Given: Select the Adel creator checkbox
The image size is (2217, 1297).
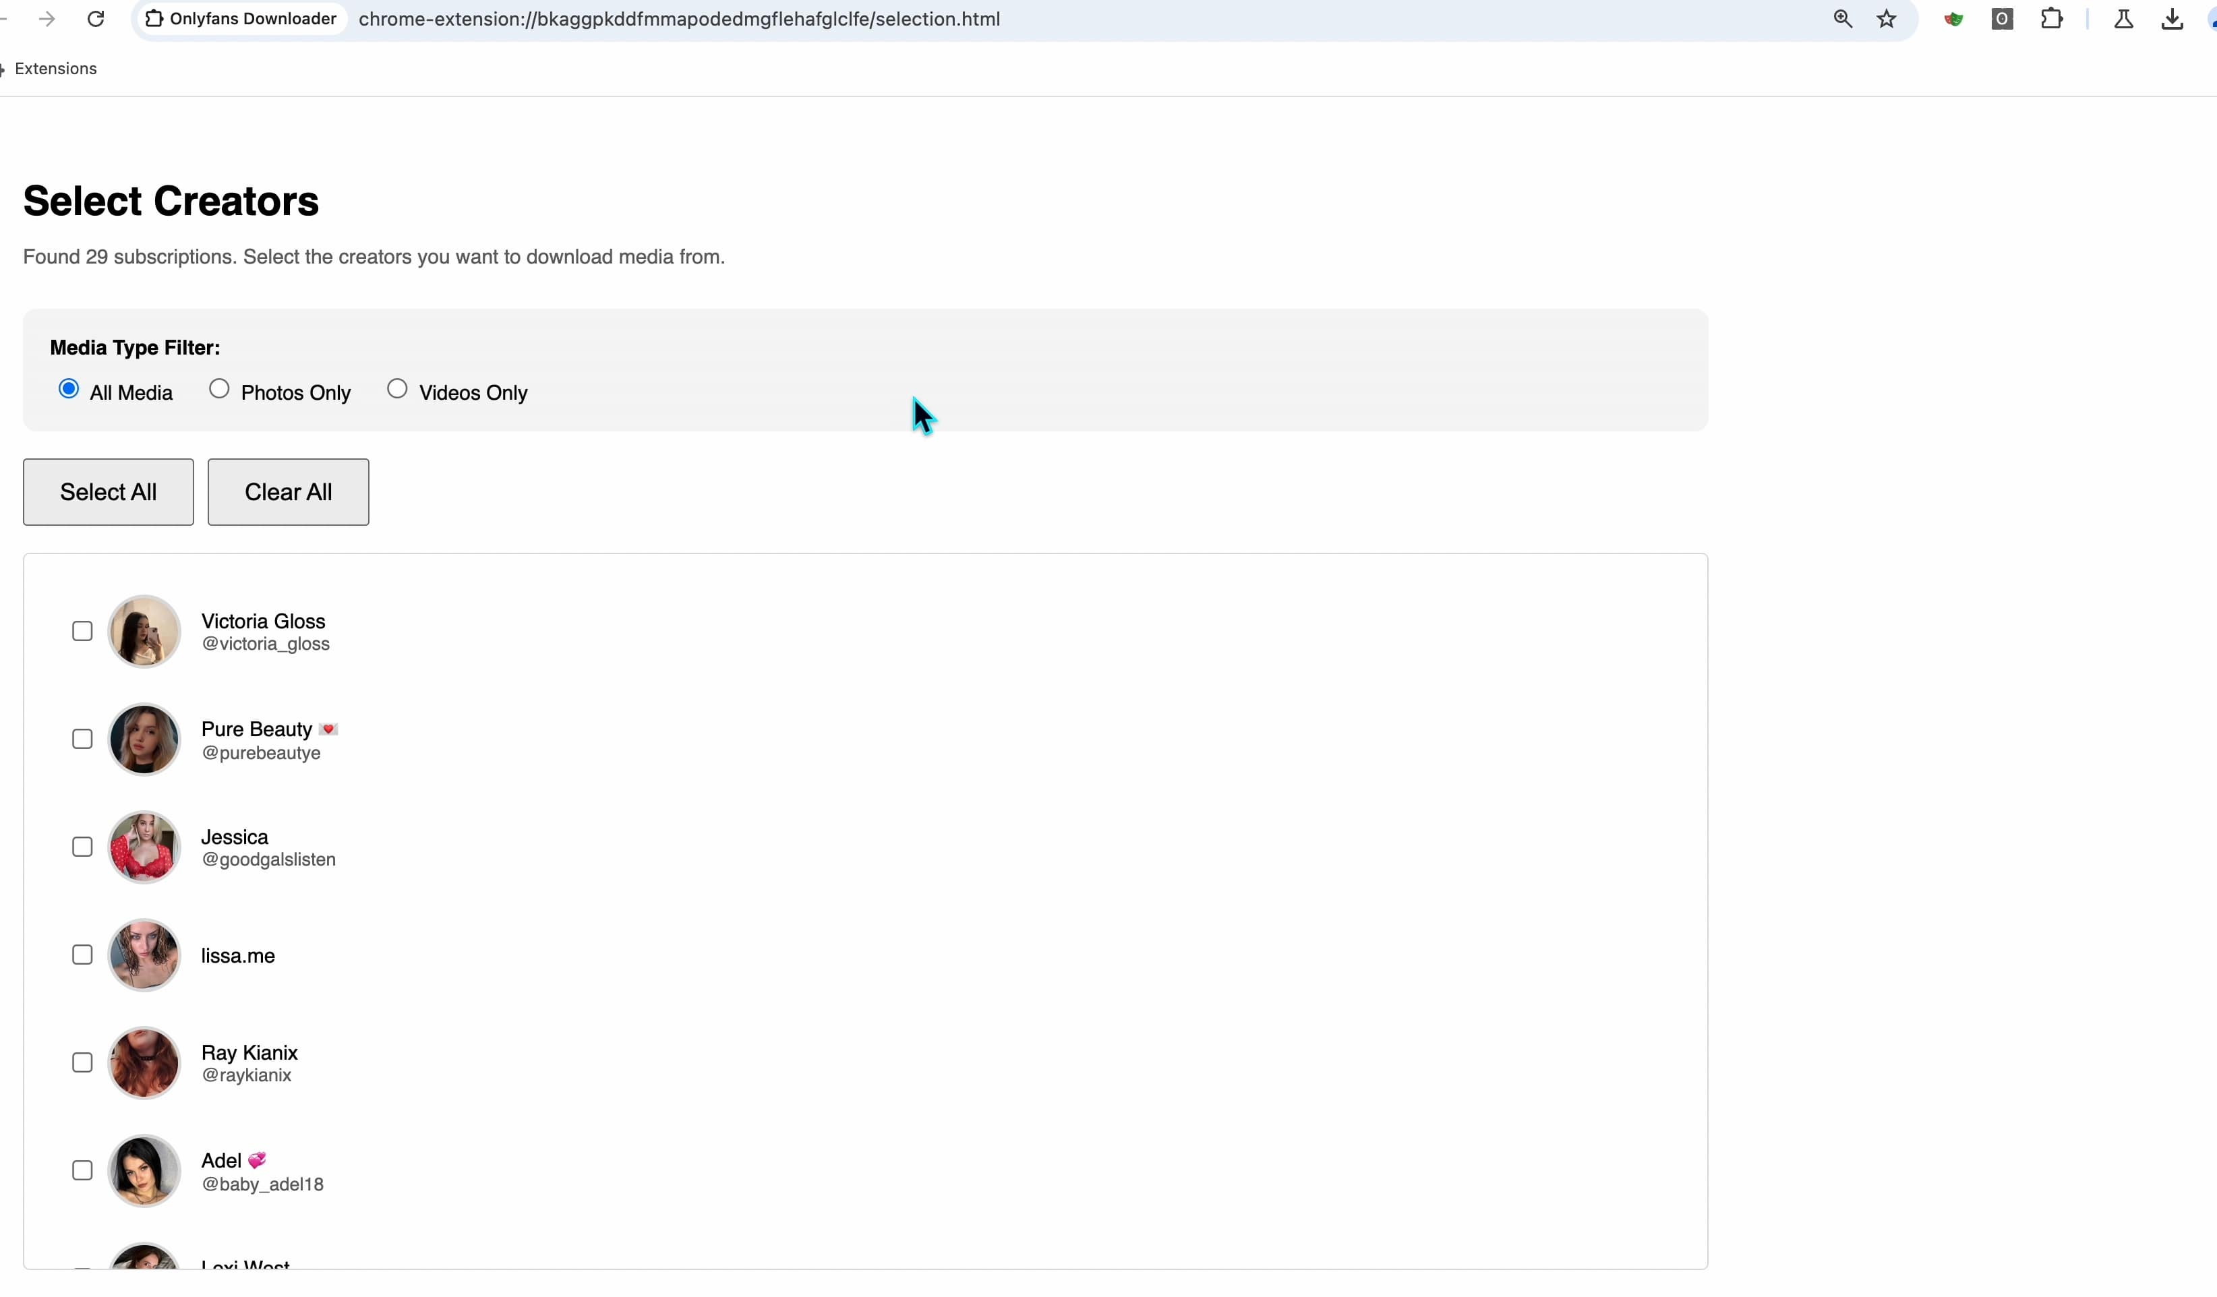Looking at the screenshot, I should (83, 1170).
